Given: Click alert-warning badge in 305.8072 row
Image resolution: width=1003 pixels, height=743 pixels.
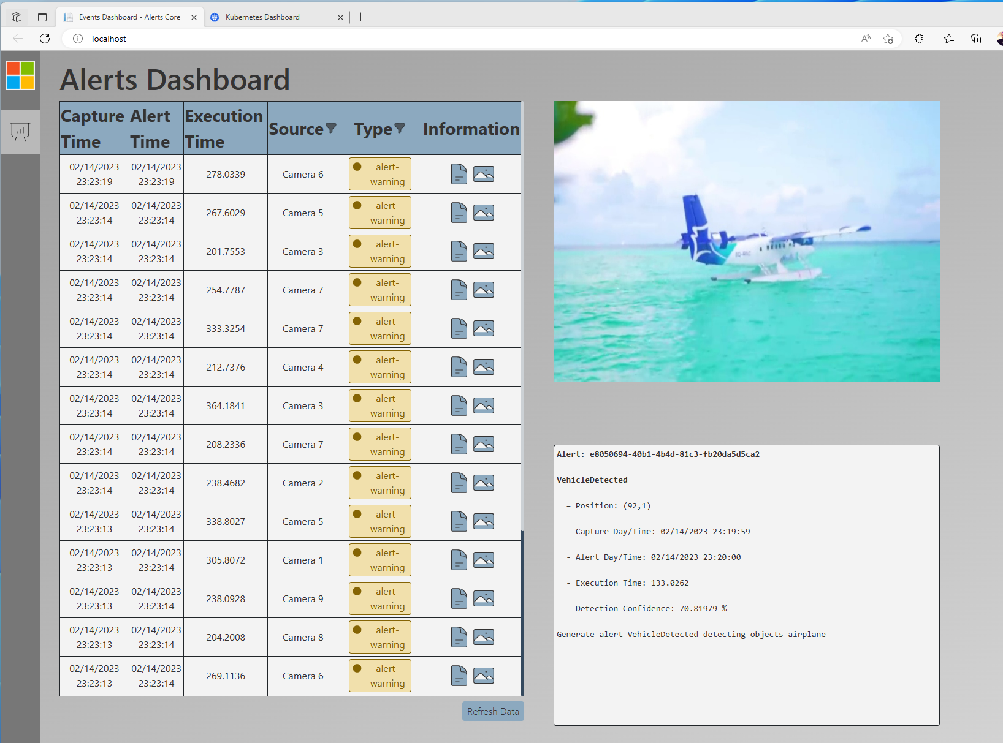Looking at the screenshot, I should click(x=380, y=560).
